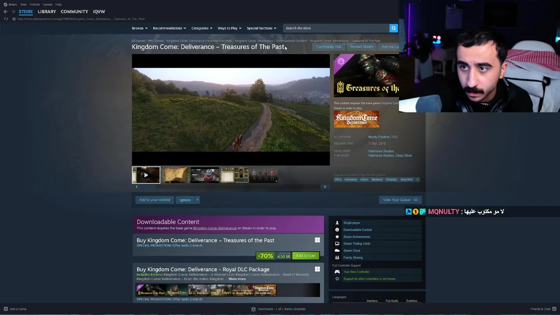
Task: Open the Community Hub button
Action: pos(329,47)
